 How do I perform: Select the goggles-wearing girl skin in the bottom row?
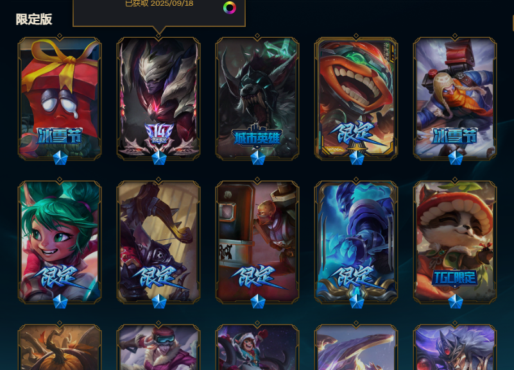click(x=158, y=347)
